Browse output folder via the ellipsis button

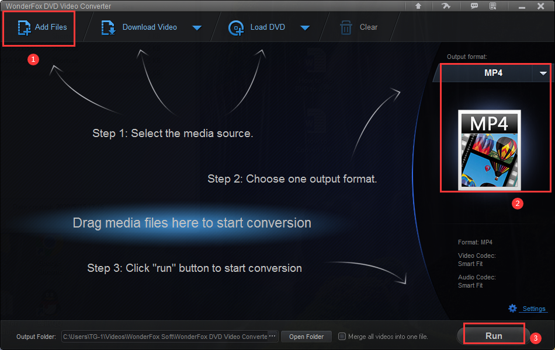pos(272,336)
